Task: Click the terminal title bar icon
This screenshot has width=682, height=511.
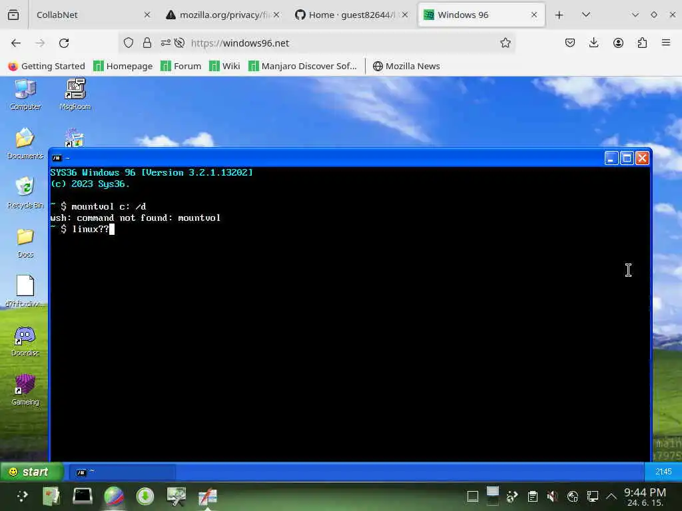Action: coord(57,158)
